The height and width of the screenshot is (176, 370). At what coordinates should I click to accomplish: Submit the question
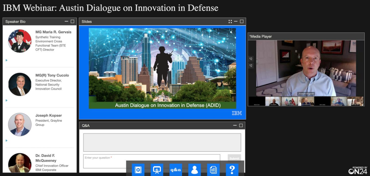pyautogui.click(x=234, y=158)
